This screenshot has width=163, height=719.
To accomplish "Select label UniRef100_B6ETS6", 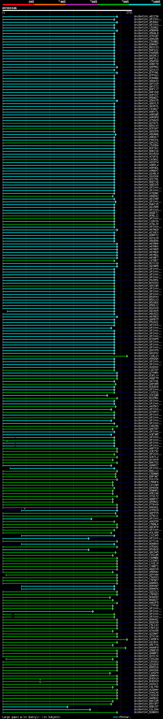I will (146, 182).
